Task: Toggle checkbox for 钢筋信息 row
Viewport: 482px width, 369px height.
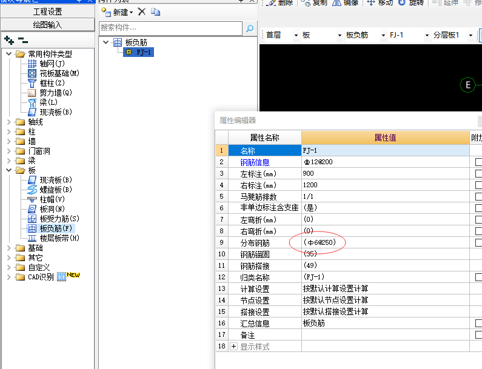Action: 478,162
